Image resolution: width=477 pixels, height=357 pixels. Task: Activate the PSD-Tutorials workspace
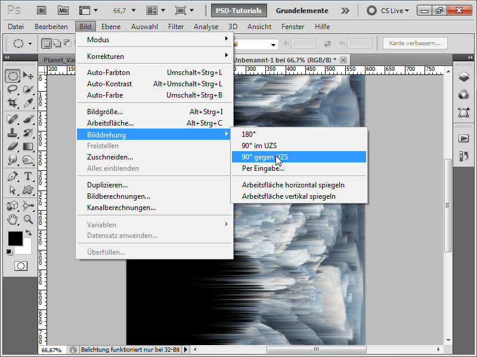(x=239, y=11)
